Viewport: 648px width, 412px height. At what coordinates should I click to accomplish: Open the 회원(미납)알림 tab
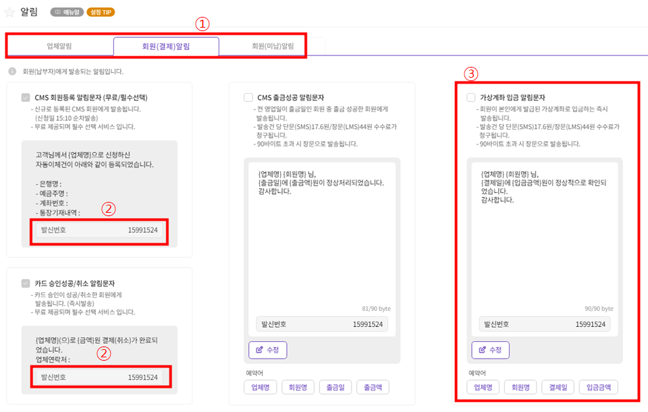pos(273,47)
